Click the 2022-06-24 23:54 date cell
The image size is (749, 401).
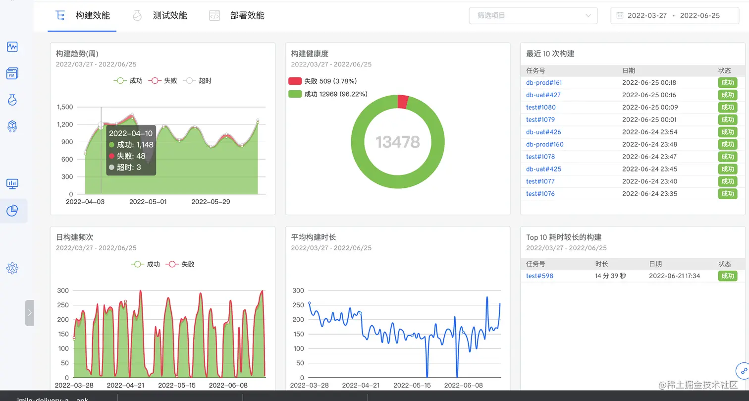(649, 132)
